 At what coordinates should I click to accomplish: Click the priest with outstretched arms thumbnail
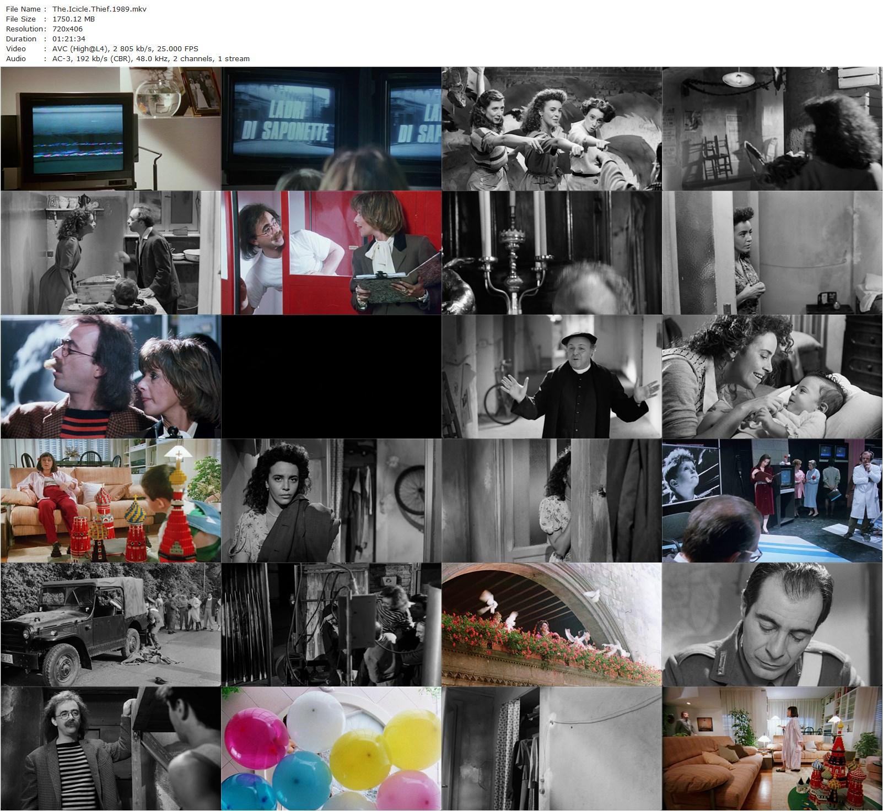click(x=551, y=376)
